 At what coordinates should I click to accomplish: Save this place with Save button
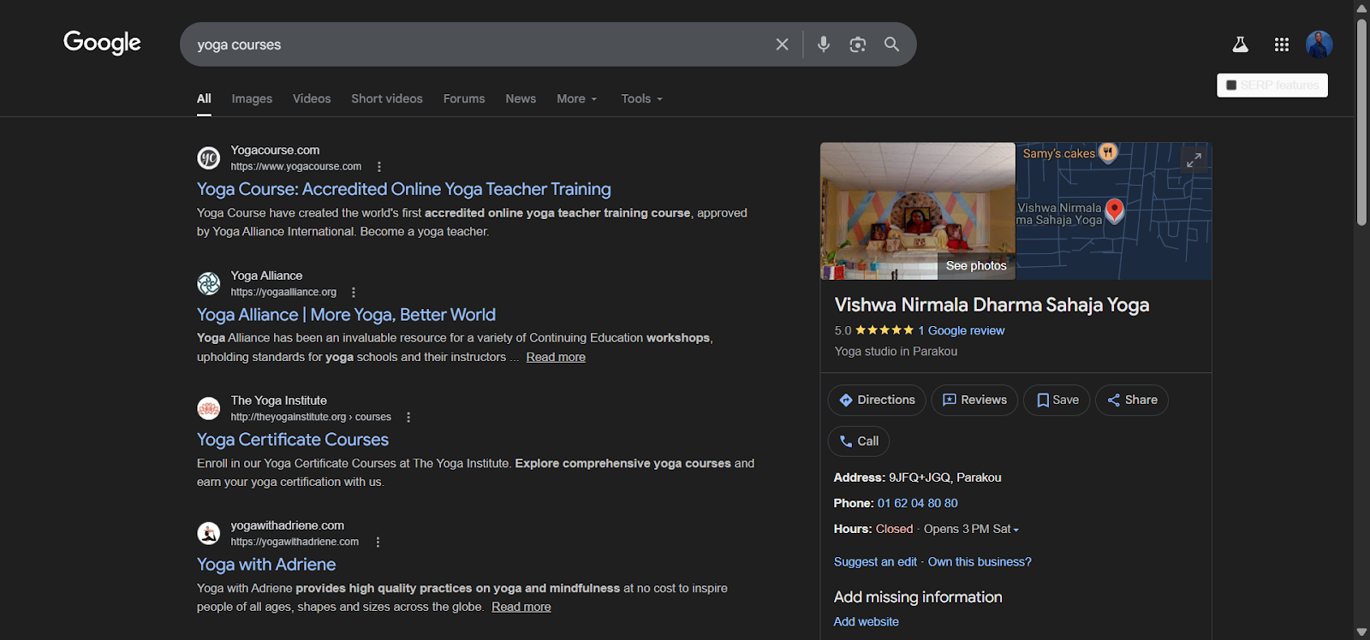[x=1057, y=400]
